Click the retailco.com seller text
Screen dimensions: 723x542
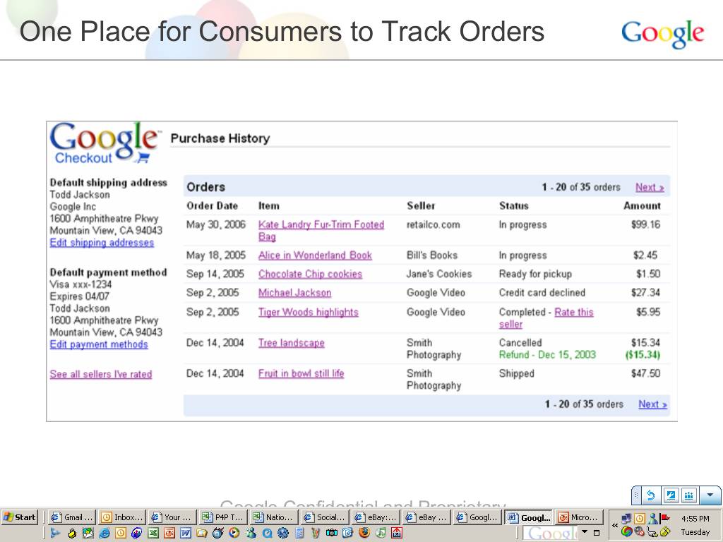tap(433, 224)
